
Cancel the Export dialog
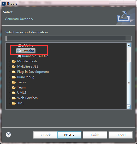coord(121,135)
